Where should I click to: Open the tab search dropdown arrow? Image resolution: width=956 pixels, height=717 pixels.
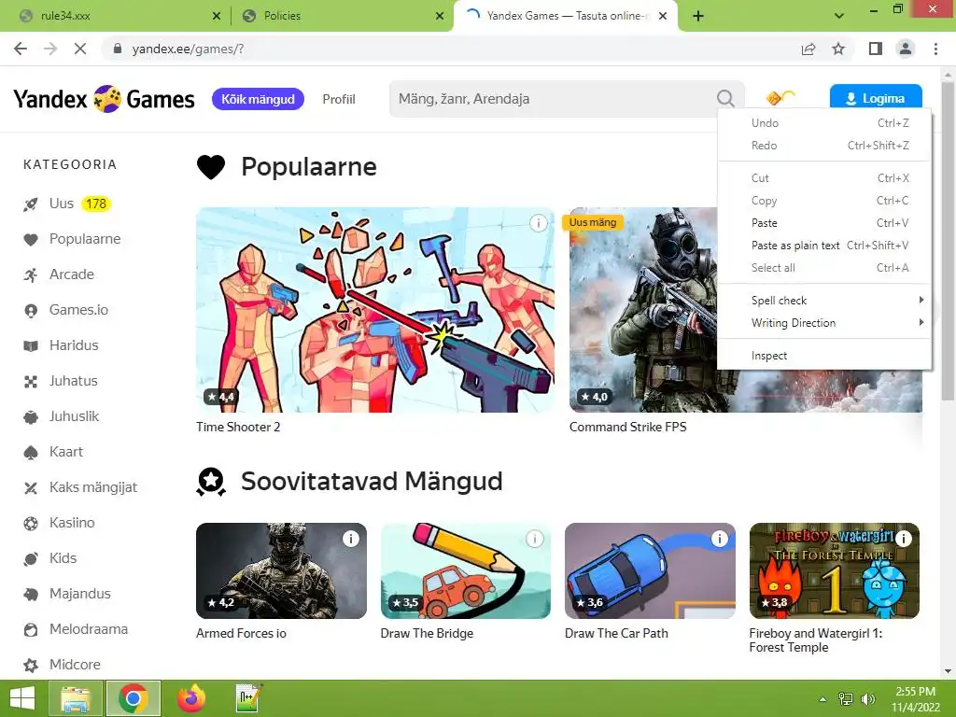839,16
